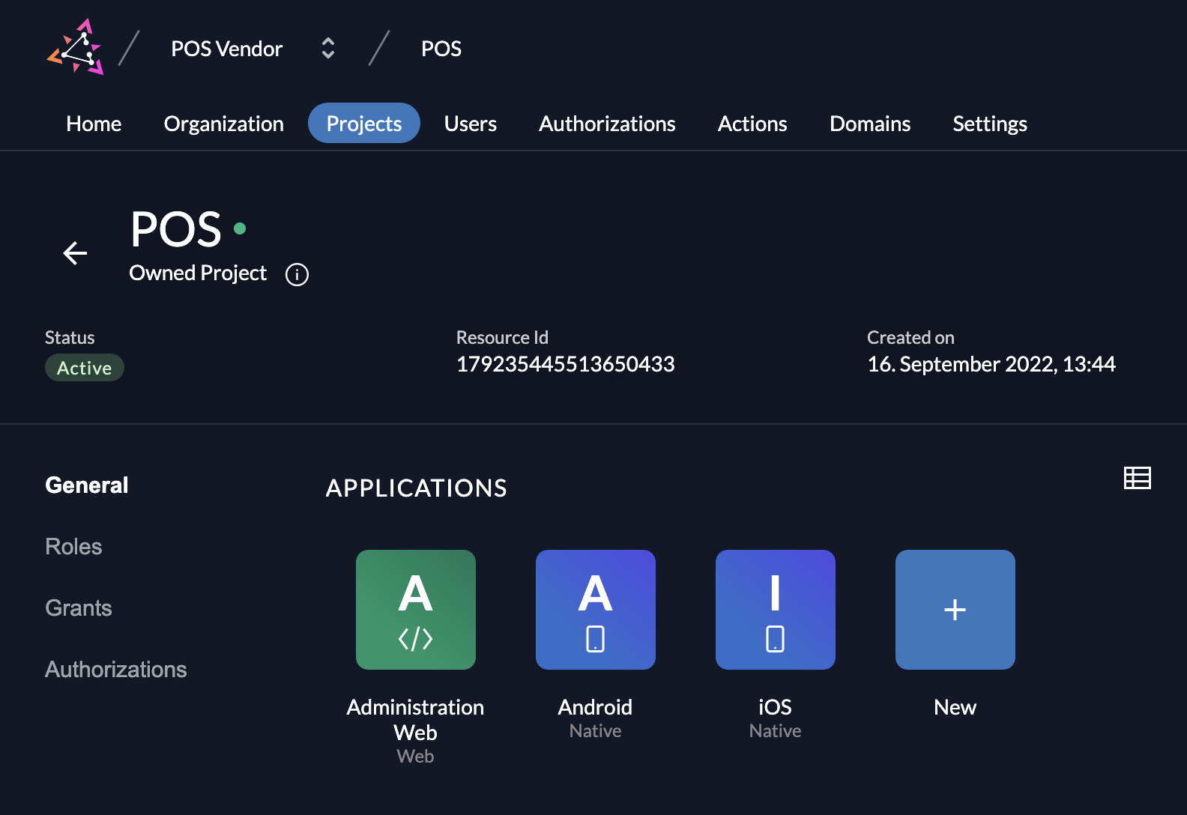The width and height of the screenshot is (1187, 815).
Task: Open the Administration Web application tile
Action: (x=415, y=610)
